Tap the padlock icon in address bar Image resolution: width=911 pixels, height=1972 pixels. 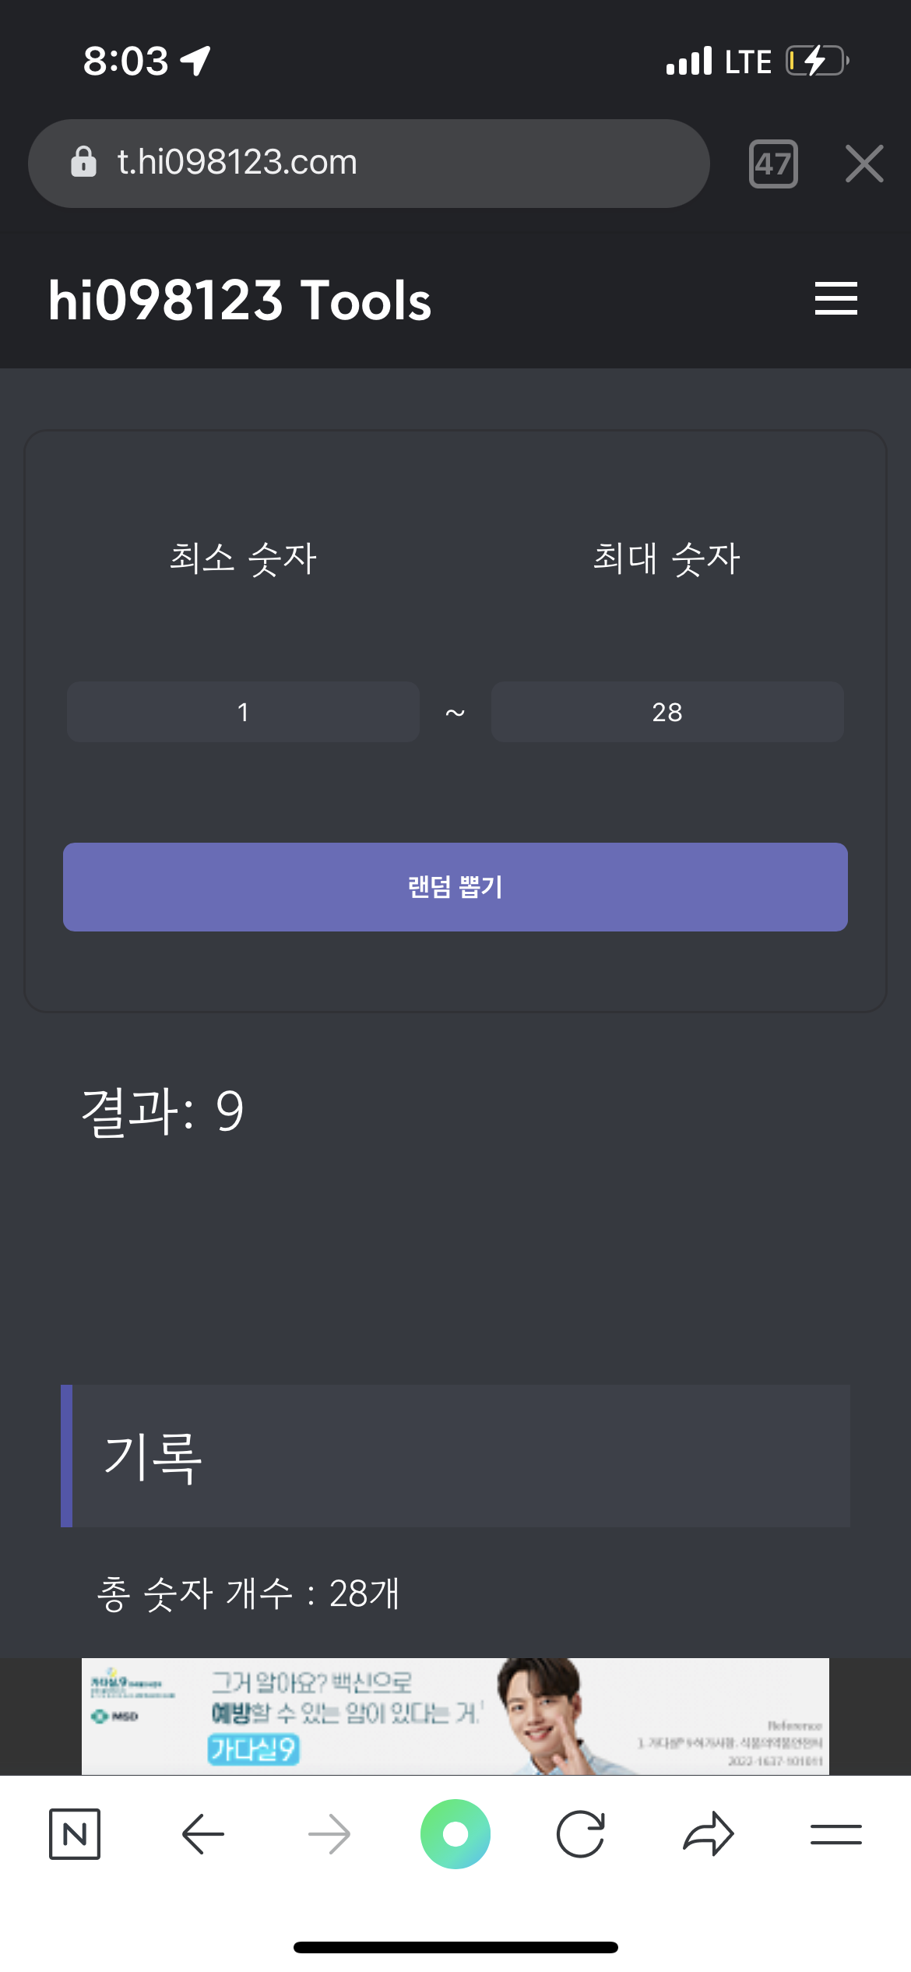click(84, 162)
